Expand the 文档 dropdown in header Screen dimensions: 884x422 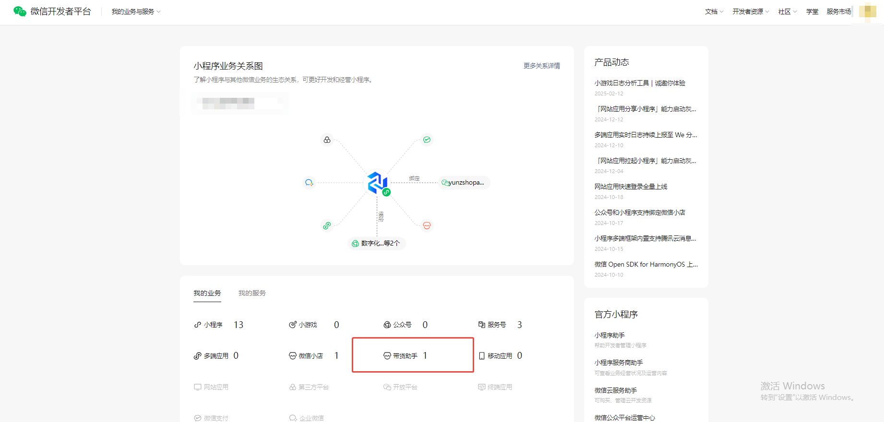pyautogui.click(x=714, y=12)
